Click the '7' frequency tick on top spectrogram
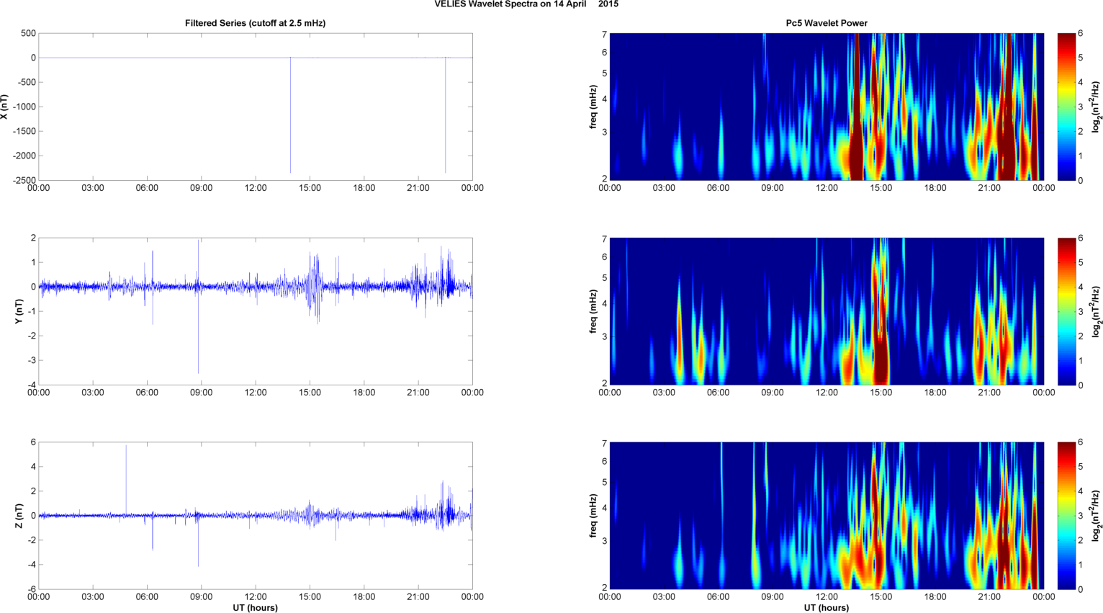Image resolution: width=1103 pixels, height=613 pixels. [605, 34]
